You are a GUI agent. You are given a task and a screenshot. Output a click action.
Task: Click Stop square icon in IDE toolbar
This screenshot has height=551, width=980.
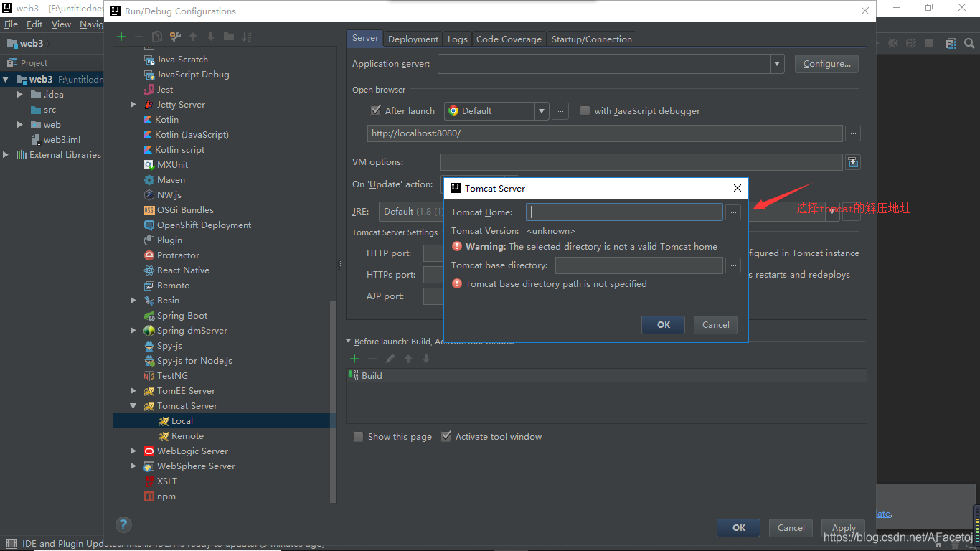[x=929, y=43]
